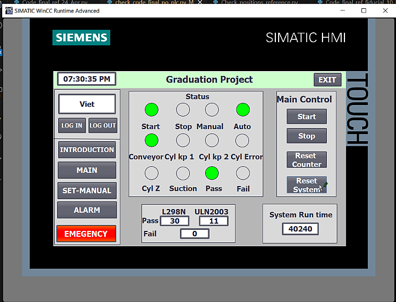The image size is (396, 302).
Task: Click the ULN2003 pass counter value 11
Action: click(214, 221)
